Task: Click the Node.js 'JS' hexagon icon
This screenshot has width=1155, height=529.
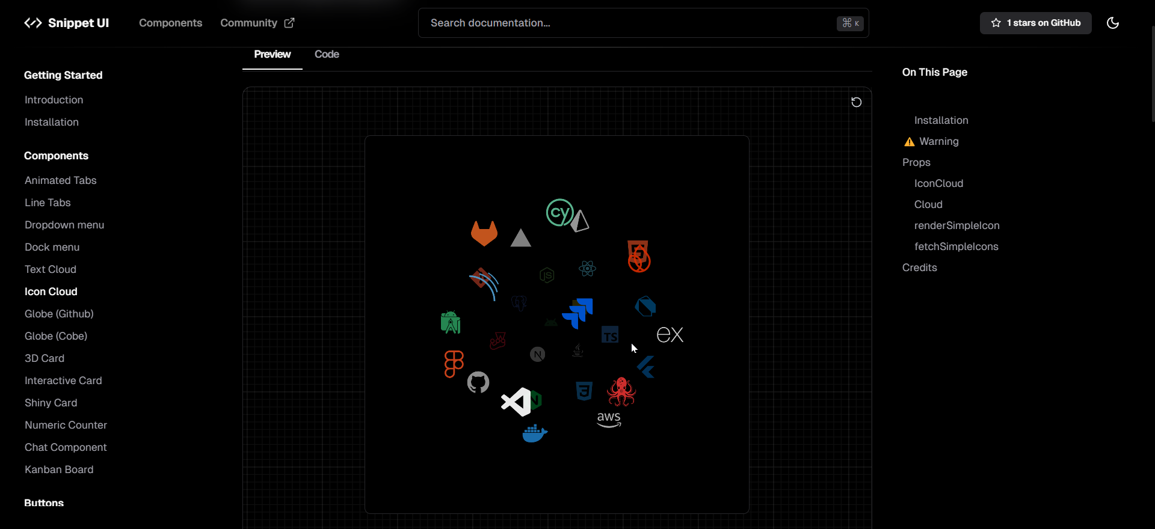Action: [547, 275]
